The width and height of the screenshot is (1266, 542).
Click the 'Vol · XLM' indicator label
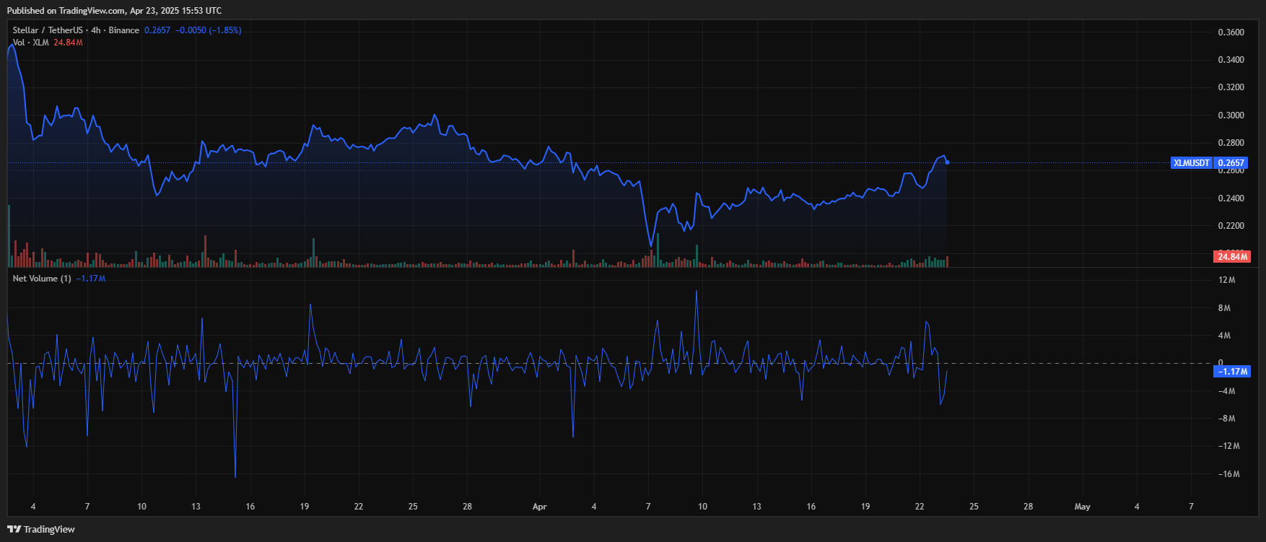click(31, 43)
